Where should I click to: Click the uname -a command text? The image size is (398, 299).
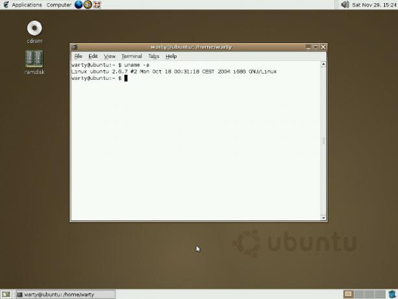[x=136, y=65]
